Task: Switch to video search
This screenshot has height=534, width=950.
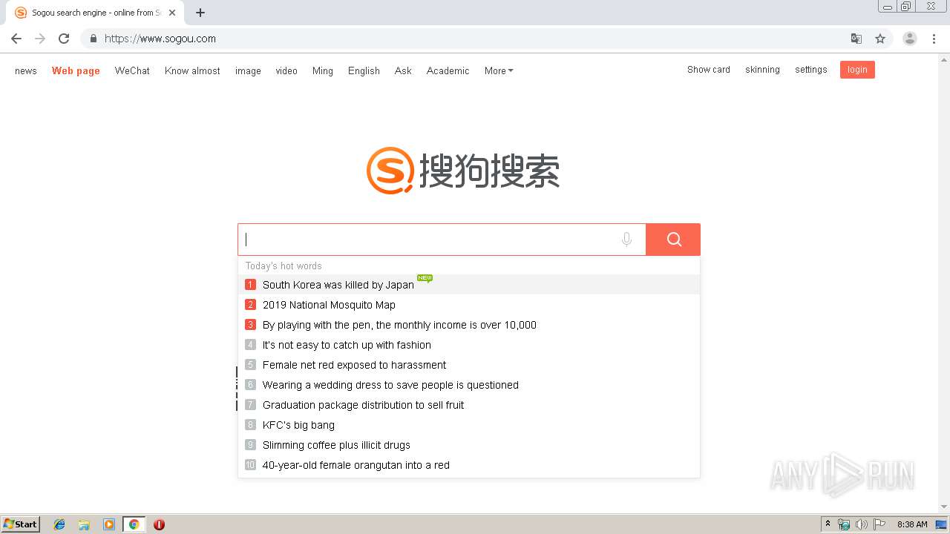Action: pos(286,70)
